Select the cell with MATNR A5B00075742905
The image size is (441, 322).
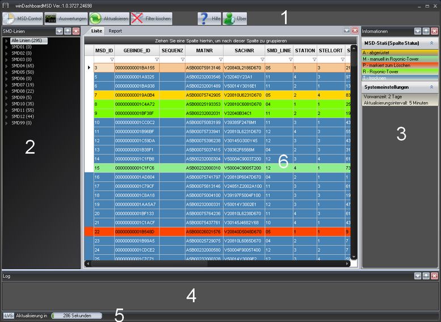pyautogui.click(x=204, y=95)
